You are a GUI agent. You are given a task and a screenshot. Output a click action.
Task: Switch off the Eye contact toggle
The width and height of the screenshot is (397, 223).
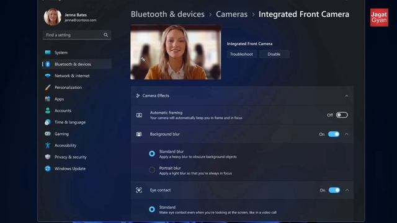coord(334,190)
